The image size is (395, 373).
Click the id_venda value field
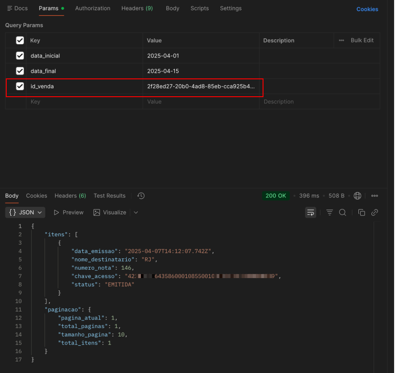(x=201, y=86)
